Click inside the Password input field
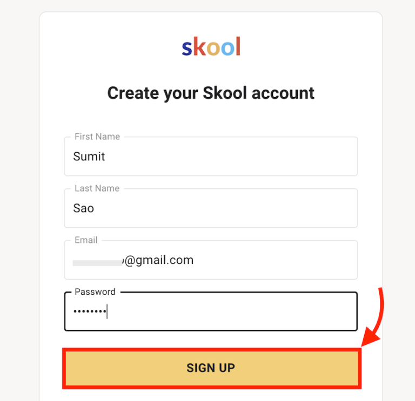Viewport: 415px width, 401px height. tap(227, 312)
